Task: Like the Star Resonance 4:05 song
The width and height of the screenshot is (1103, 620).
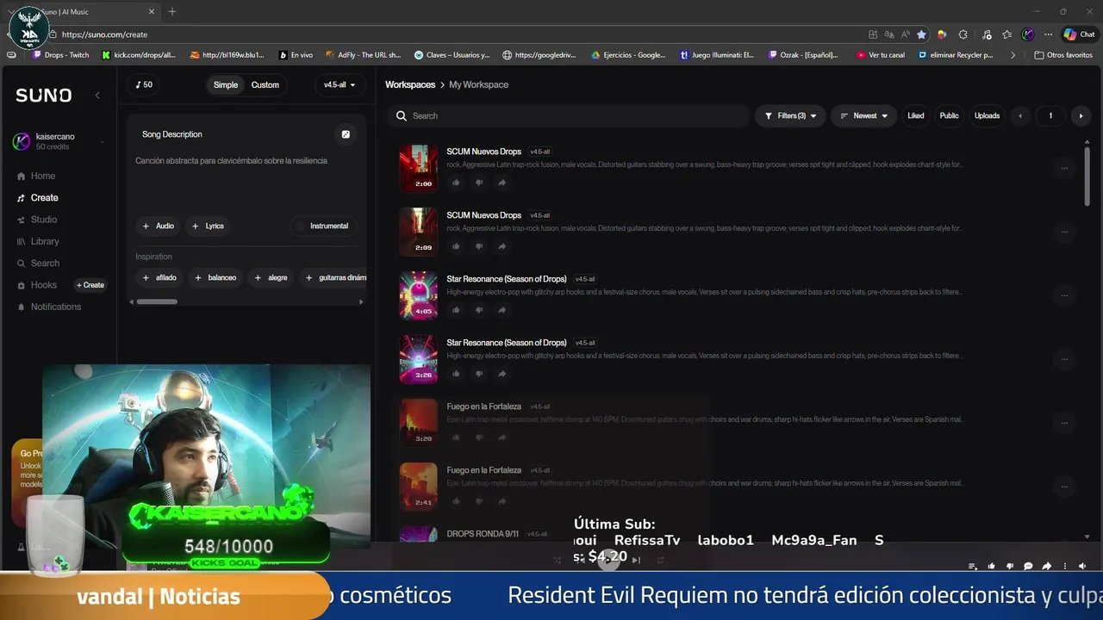Action: click(456, 310)
